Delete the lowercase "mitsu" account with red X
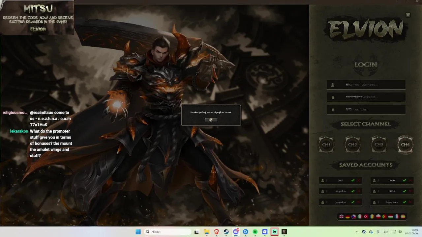Screen dimensions: 422x237 click(x=359, y=180)
